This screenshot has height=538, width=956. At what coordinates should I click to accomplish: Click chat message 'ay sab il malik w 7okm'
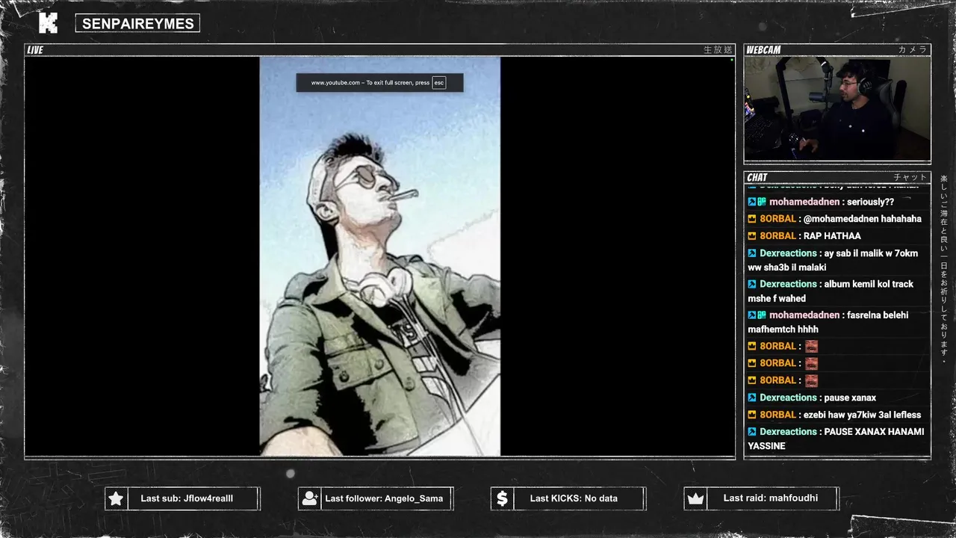[x=833, y=260]
